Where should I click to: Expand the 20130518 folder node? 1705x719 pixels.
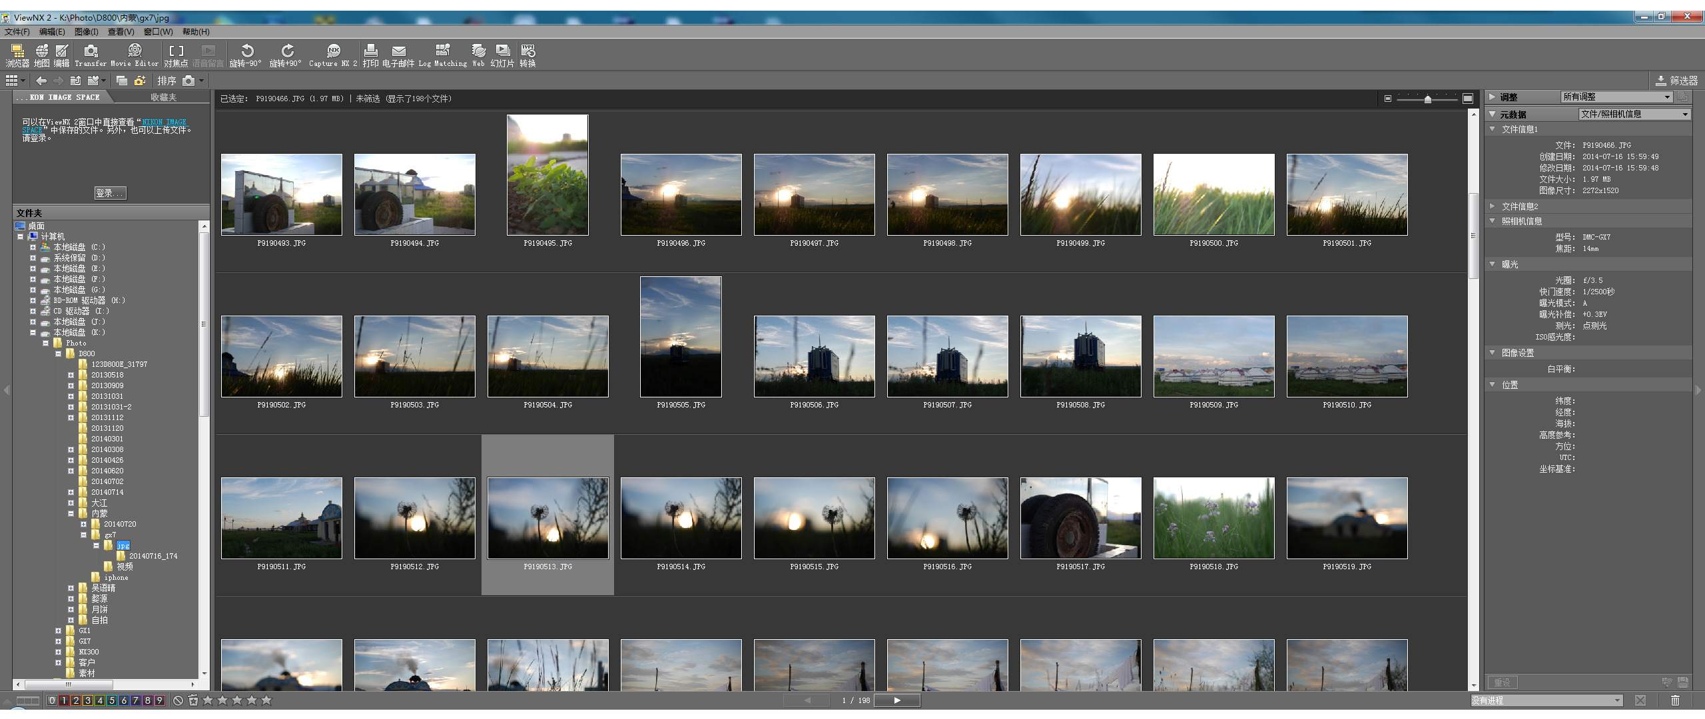71,375
